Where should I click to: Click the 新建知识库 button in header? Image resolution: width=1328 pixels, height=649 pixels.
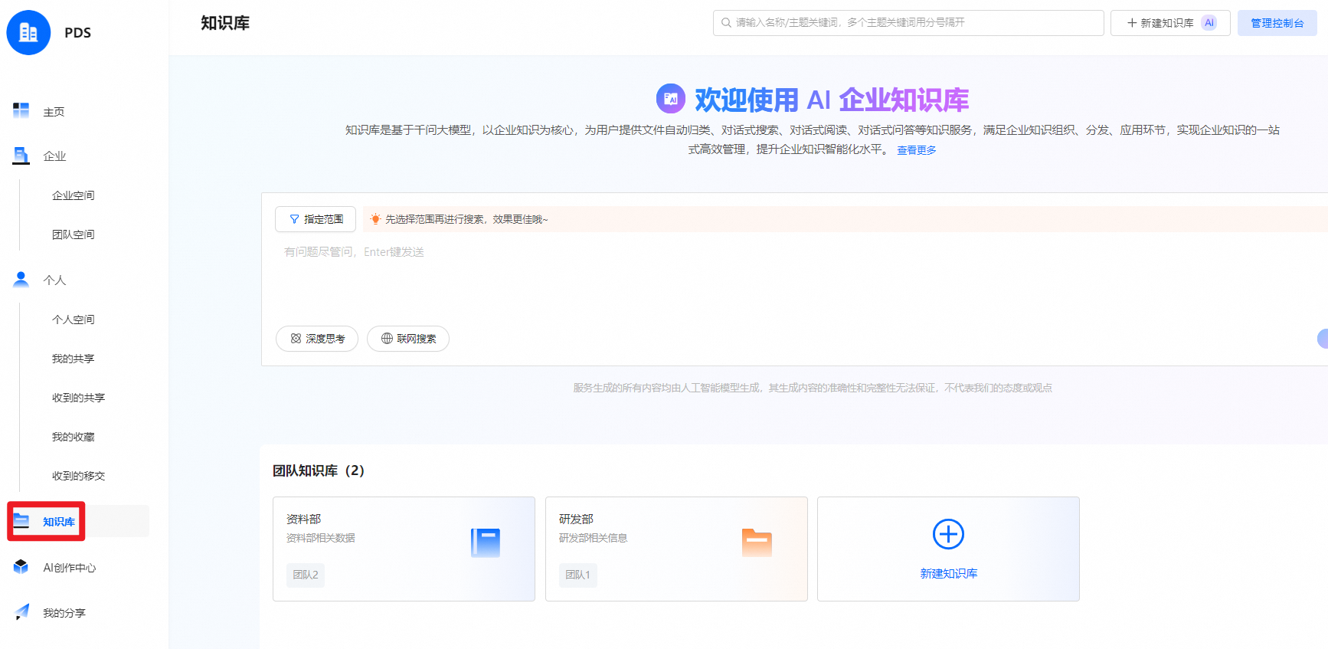coord(1170,23)
